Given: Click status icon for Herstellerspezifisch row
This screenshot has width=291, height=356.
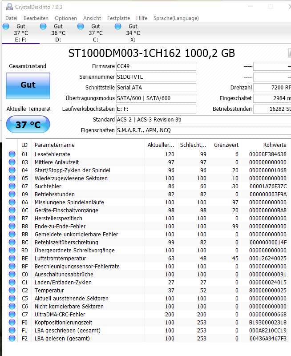Looking at the screenshot, I should pyautogui.click(x=12, y=218).
